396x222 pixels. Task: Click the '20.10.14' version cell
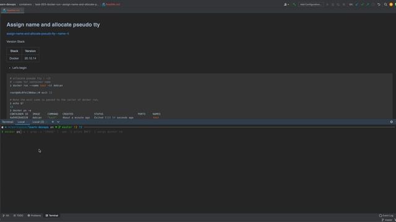[30, 58]
